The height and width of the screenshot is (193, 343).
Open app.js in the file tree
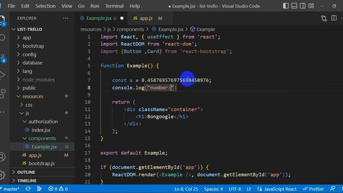pyautogui.click(x=35, y=155)
